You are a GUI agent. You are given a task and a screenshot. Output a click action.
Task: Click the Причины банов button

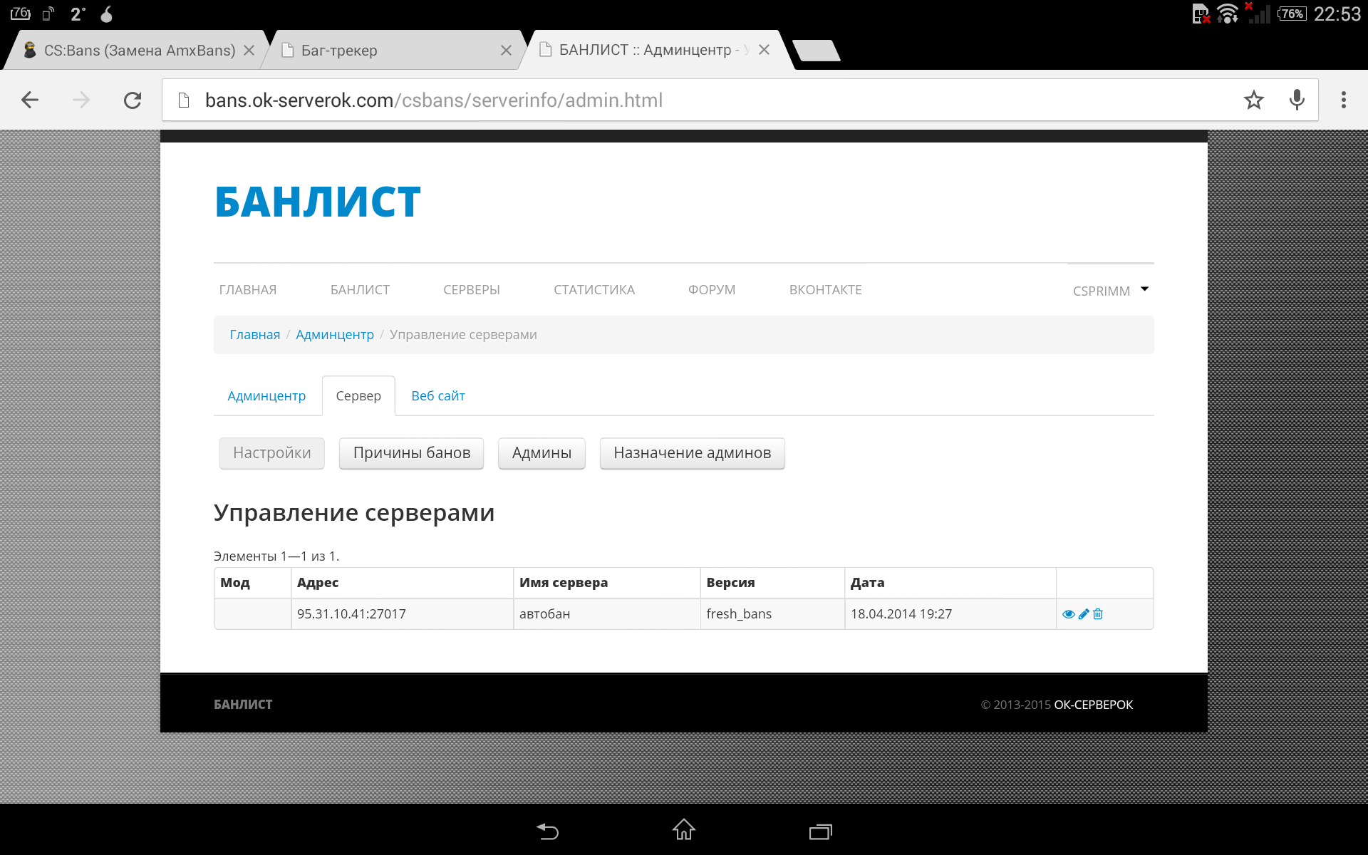[412, 453]
